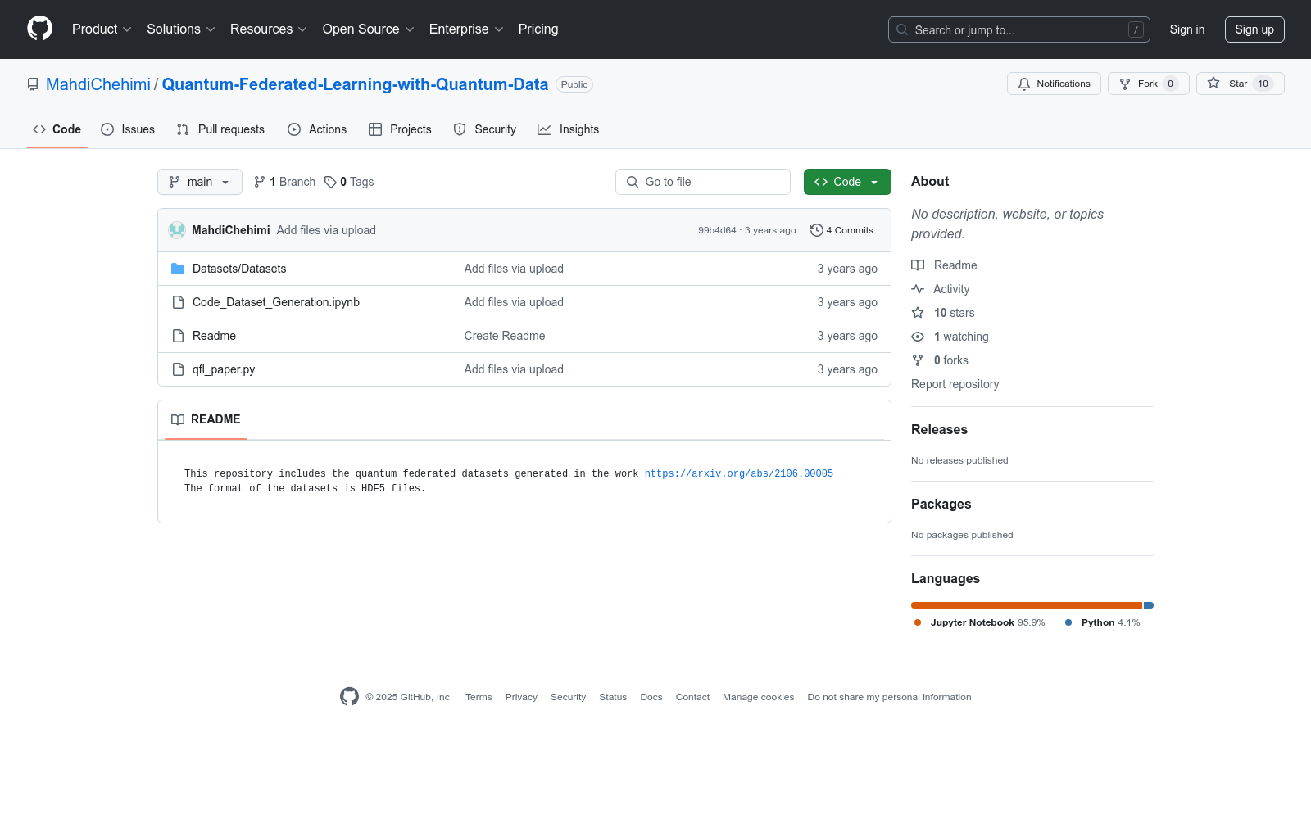Image resolution: width=1311 pixels, height=819 pixels.
Task: Click the Datasets folder icon
Action: (178, 269)
